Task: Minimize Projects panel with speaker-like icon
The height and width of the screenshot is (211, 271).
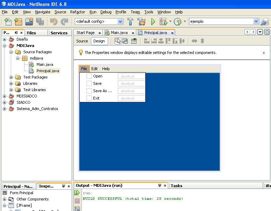Action: (16, 33)
